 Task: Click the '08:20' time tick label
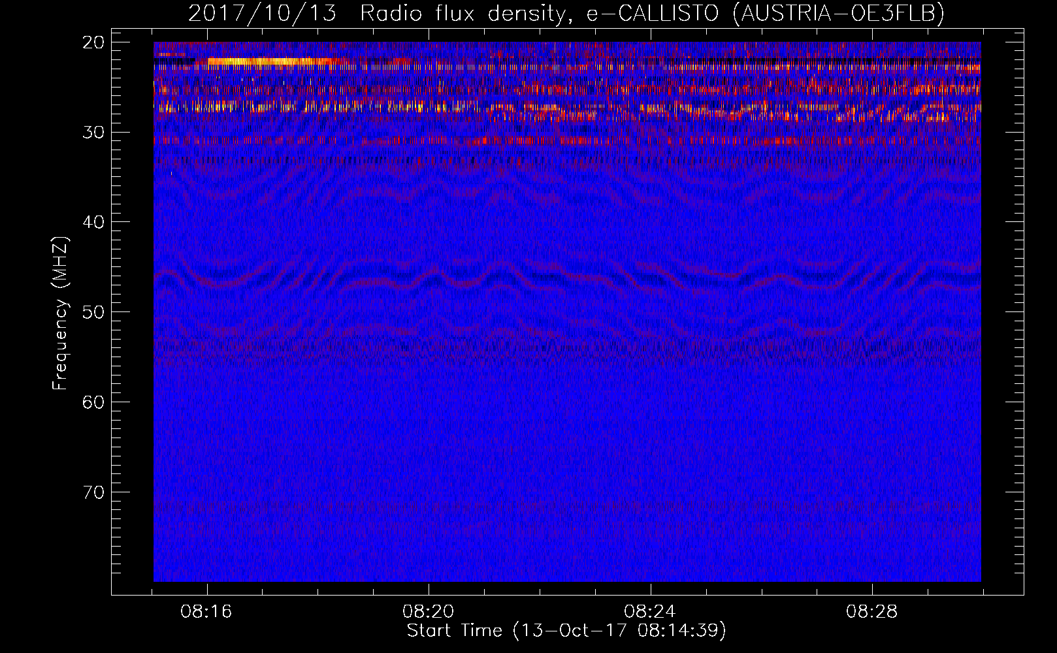429,612
